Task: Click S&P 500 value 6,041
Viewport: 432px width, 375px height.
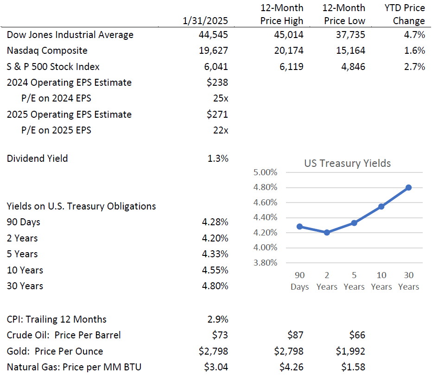Action: pos(216,67)
